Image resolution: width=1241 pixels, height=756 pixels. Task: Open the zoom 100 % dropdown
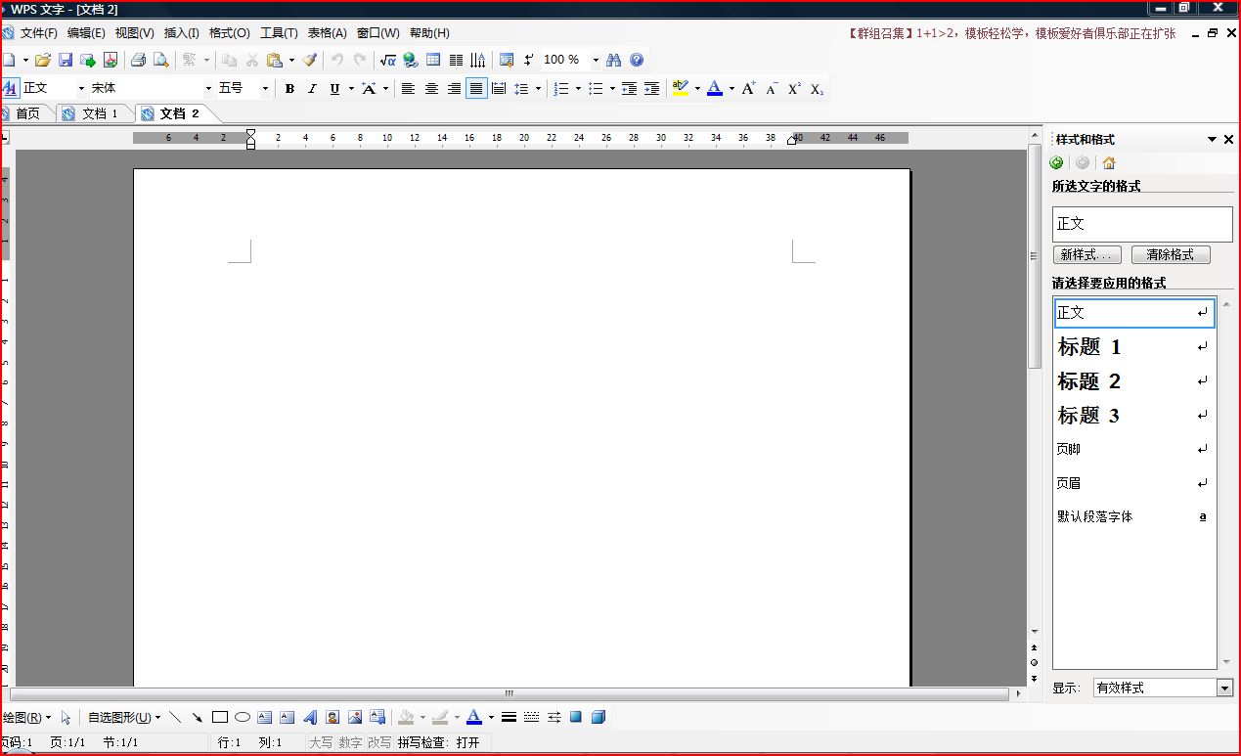point(596,60)
